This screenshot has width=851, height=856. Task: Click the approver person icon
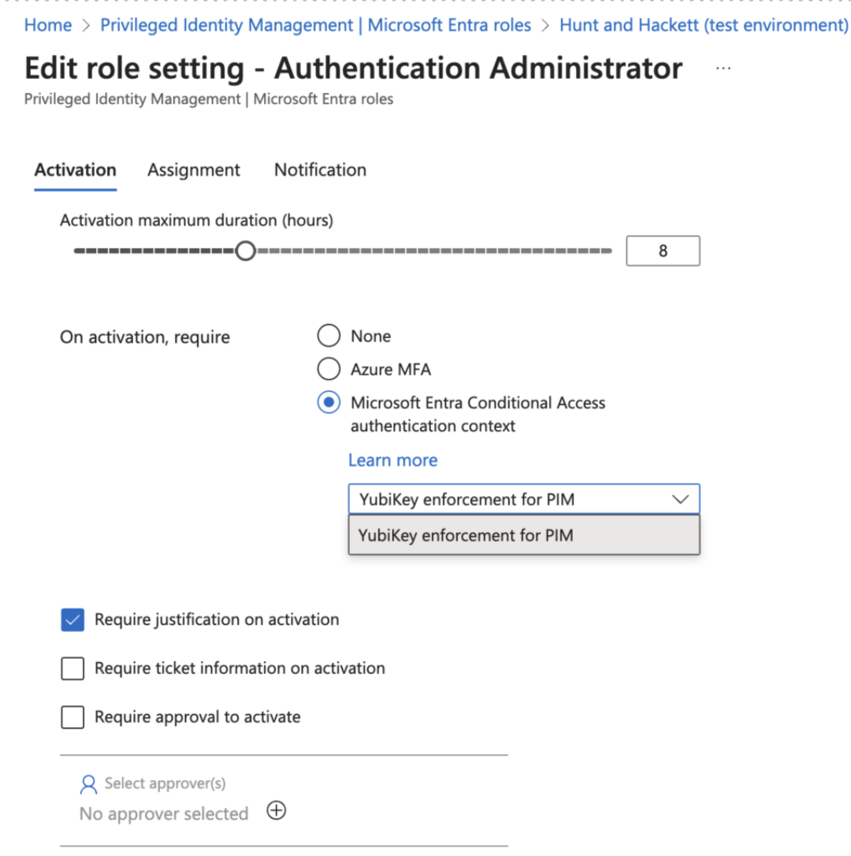[87, 783]
